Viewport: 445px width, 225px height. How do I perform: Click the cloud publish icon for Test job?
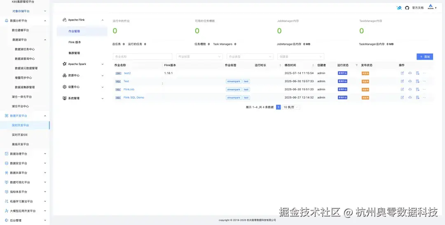tap(410, 81)
